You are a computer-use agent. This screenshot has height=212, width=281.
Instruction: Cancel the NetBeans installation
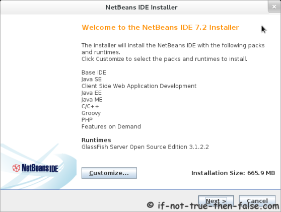pos(257,201)
